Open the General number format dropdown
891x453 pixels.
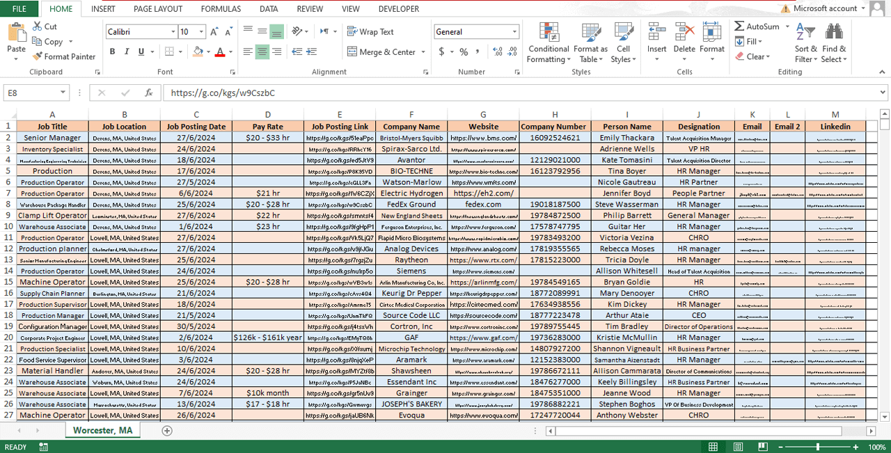pos(514,32)
